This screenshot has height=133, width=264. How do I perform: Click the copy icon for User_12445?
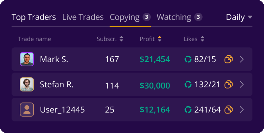click(x=229, y=110)
